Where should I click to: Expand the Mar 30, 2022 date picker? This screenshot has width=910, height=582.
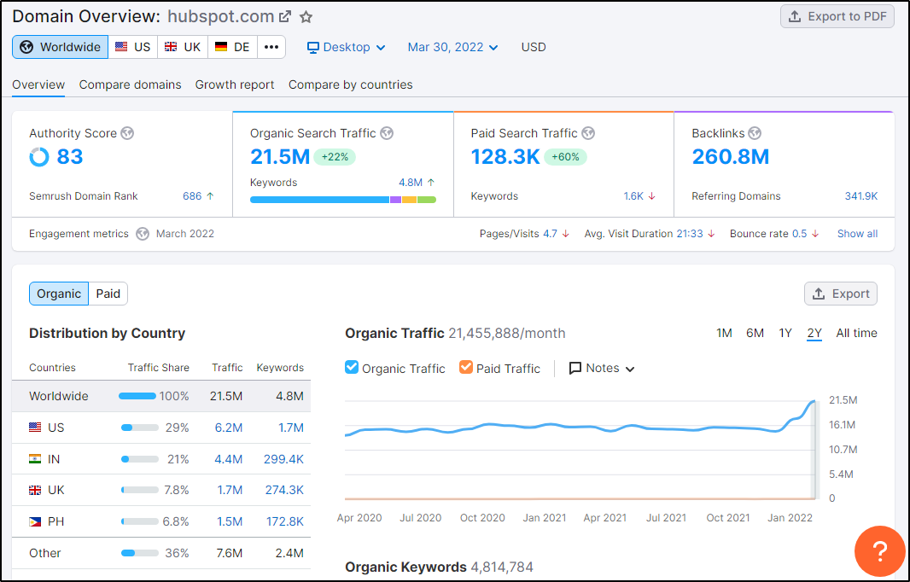(x=452, y=47)
